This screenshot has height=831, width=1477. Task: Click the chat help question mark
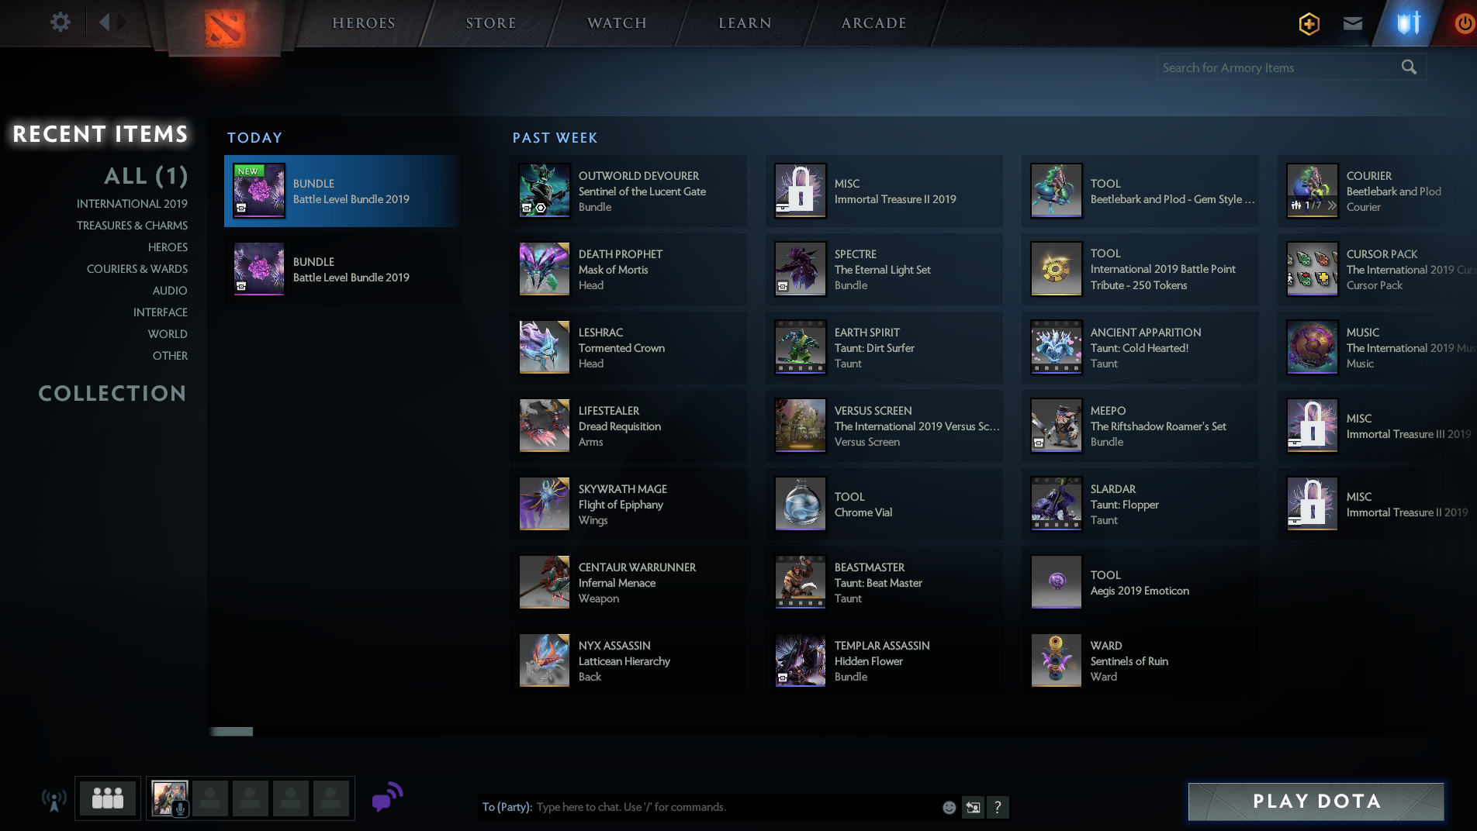tap(998, 808)
